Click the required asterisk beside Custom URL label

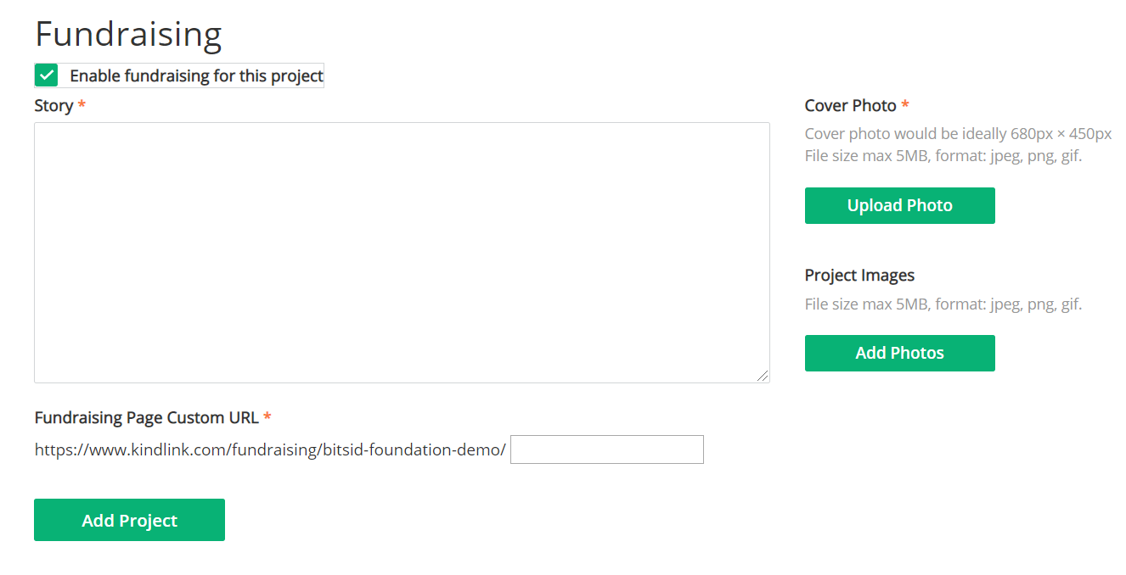click(x=267, y=416)
